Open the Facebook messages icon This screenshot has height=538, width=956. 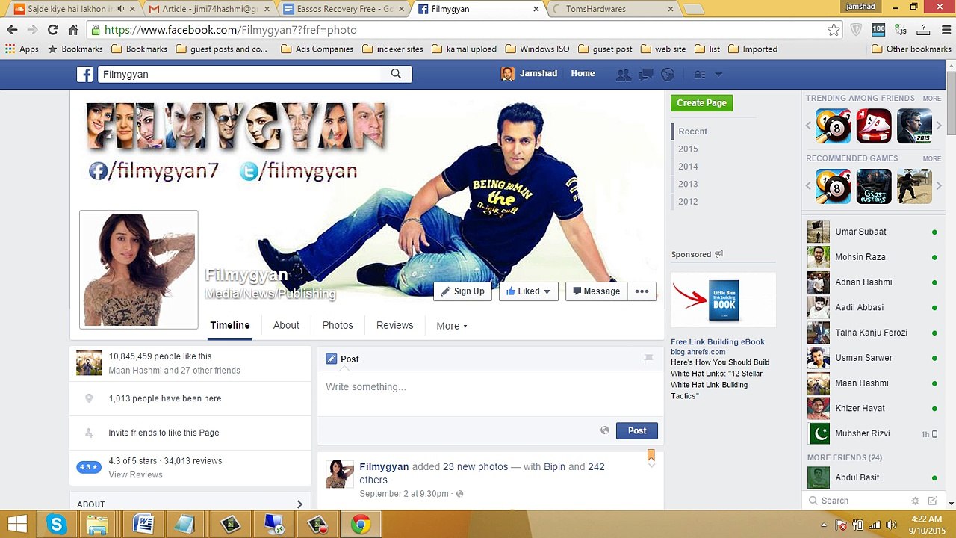[645, 74]
